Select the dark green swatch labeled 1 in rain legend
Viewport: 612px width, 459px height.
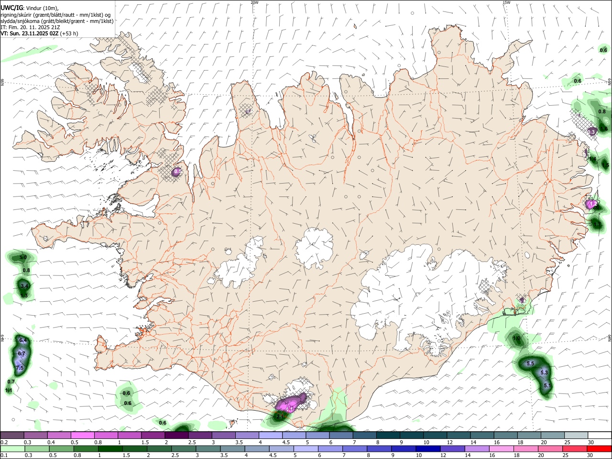pos(110,448)
